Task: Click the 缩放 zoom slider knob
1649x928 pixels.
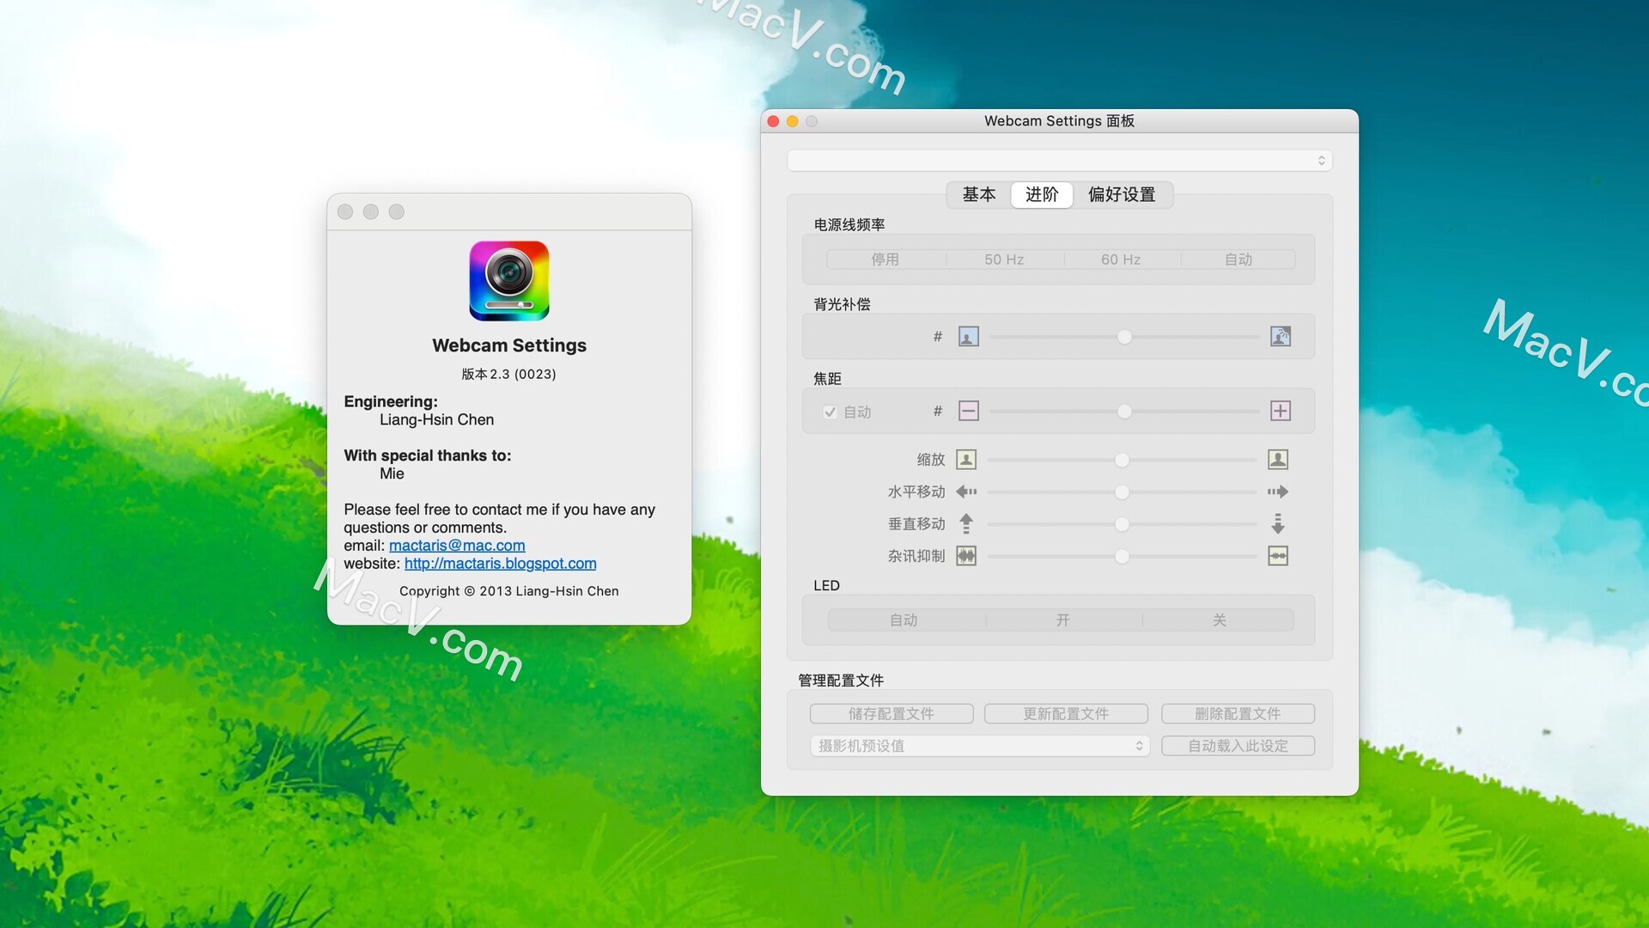Action: pos(1122,461)
